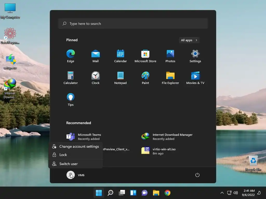Select Lock from user menu
The image size is (266, 199).
pos(76,155)
